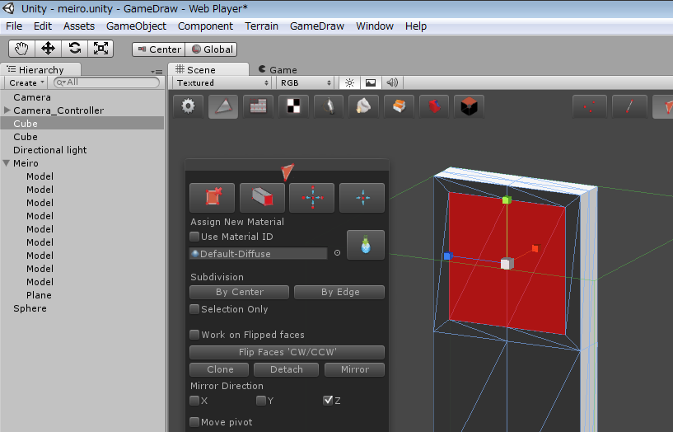Check the Y mirror direction
This screenshot has height=432, width=673.
261,400
